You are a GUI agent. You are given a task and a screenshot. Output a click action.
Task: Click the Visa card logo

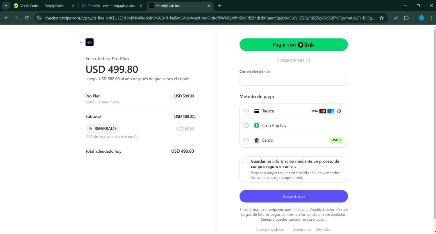[315, 111]
